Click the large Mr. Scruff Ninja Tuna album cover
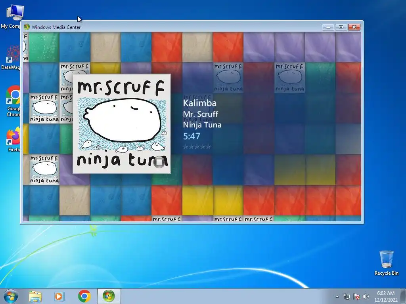 tap(122, 124)
